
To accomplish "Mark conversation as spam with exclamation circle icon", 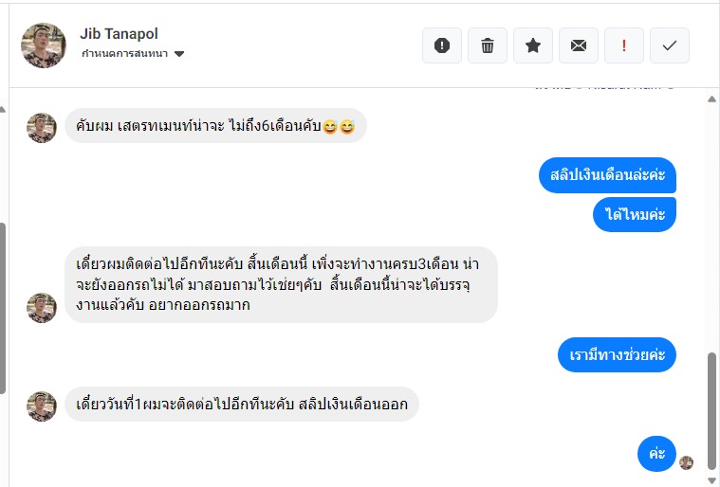I will click(x=442, y=45).
